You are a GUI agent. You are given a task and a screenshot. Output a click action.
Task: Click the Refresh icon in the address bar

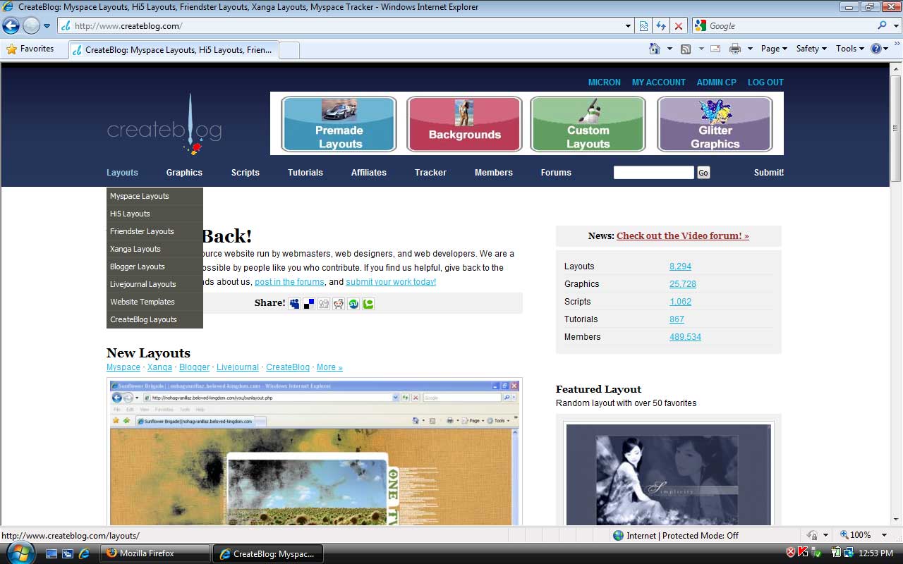[x=661, y=26]
